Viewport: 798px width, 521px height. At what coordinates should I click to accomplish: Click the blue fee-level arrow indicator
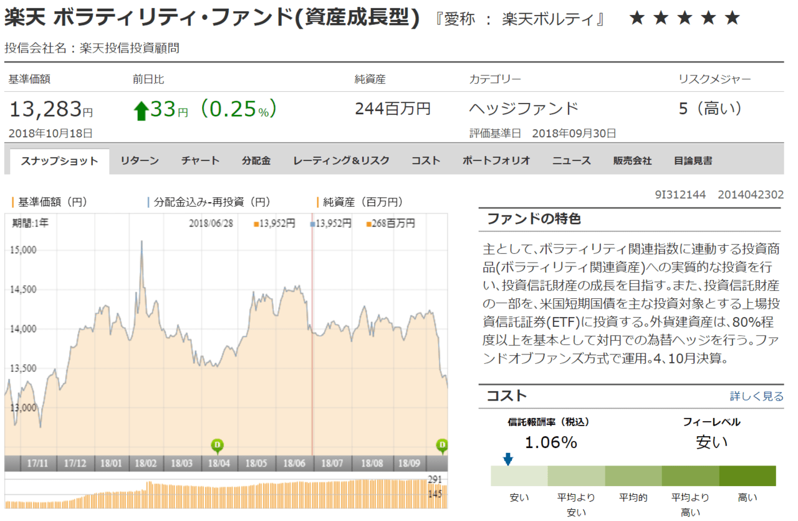tap(508, 459)
